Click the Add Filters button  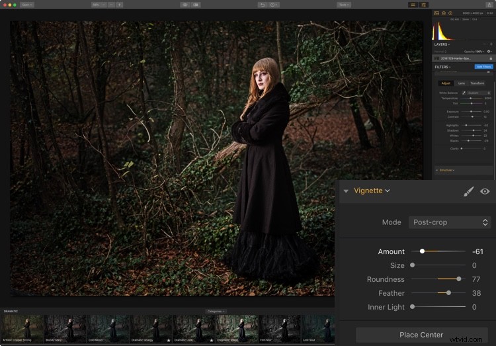[483, 66]
